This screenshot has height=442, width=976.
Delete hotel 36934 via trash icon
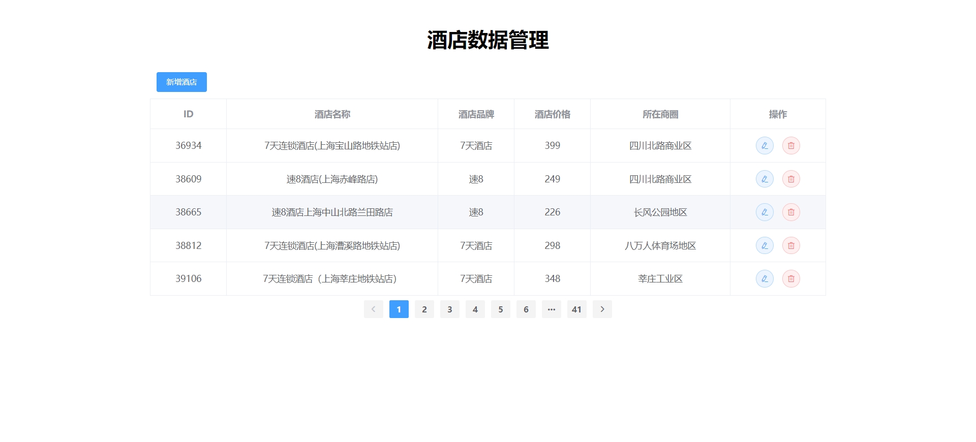coord(791,146)
